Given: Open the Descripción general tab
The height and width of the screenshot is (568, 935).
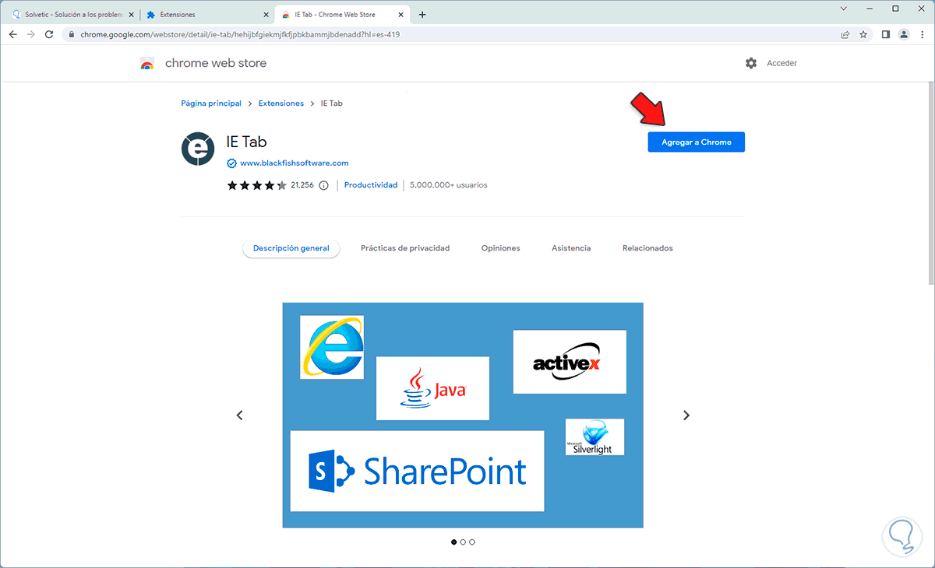Looking at the screenshot, I should [291, 248].
